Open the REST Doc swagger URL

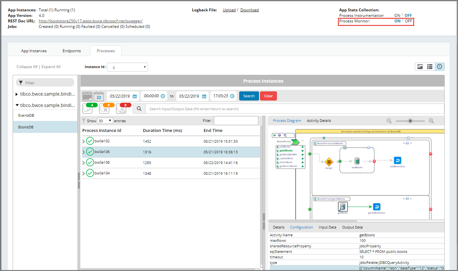click(x=91, y=21)
